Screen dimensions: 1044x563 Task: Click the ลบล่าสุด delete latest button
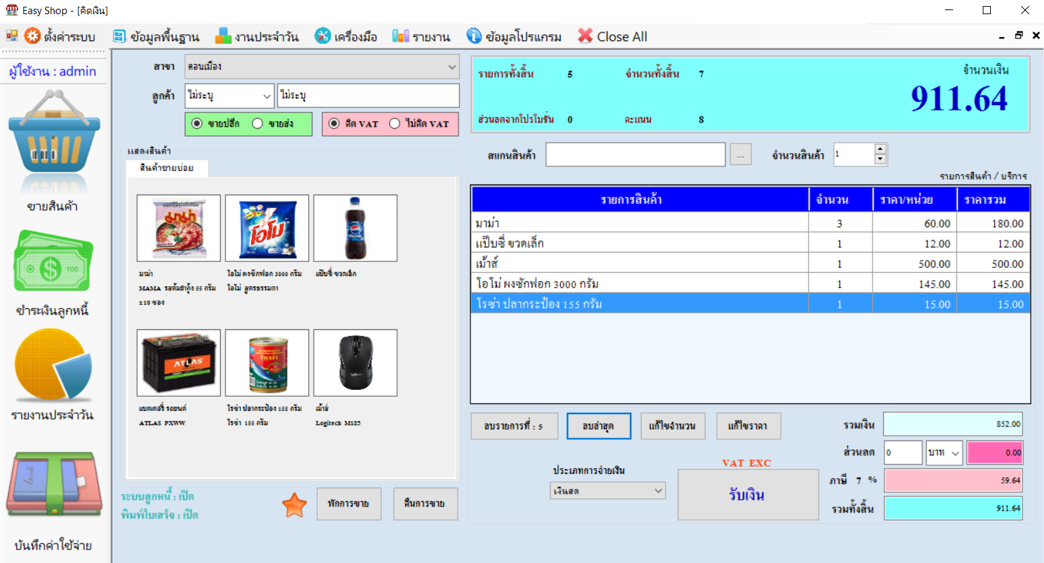(599, 426)
